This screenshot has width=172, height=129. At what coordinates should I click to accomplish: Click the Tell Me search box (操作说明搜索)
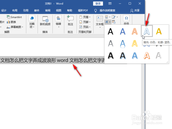point(107,10)
